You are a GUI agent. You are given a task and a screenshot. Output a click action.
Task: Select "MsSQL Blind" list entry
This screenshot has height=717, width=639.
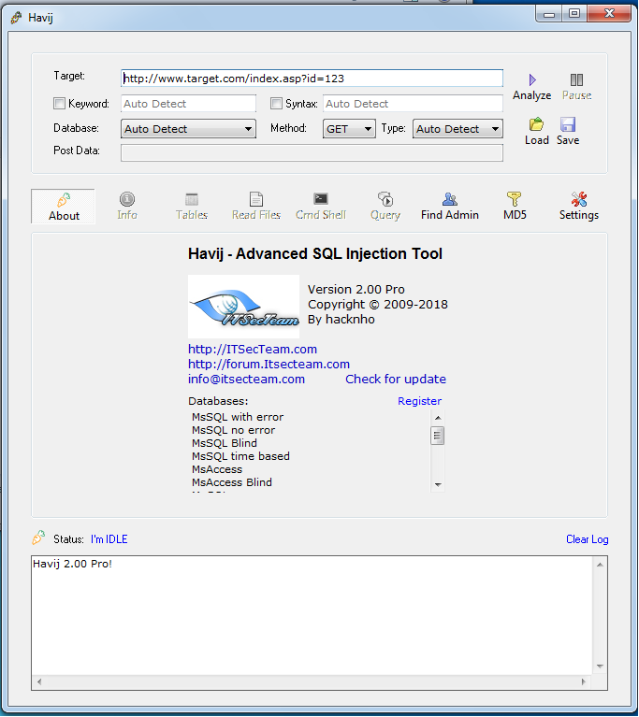tap(225, 443)
